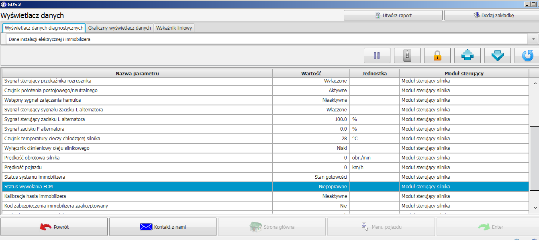Click the table scrollbar up arrow
This screenshot has width=539, height=240.
point(535,83)
